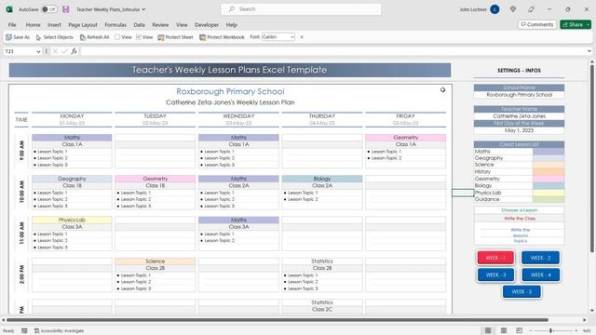
Task: Click inside the formula bar input
Action: click(x=332, y=51)
